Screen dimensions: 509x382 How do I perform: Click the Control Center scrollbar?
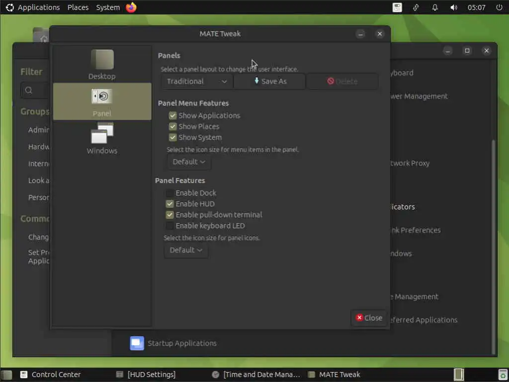[494, 247]
